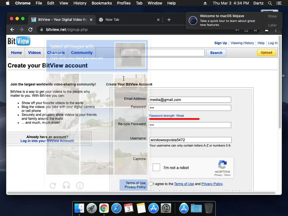This screenshot has width=288, height=216.
Task: Open the Privacy Policy link
Action: click(x=212, y=184)
